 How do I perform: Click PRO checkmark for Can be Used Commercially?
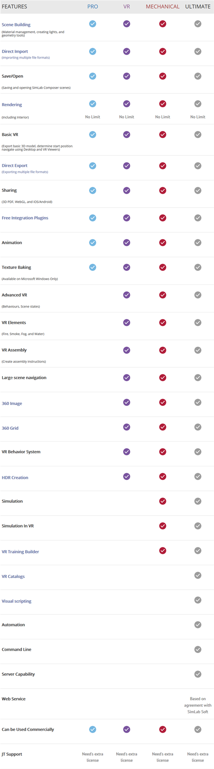tap(92, 729)
